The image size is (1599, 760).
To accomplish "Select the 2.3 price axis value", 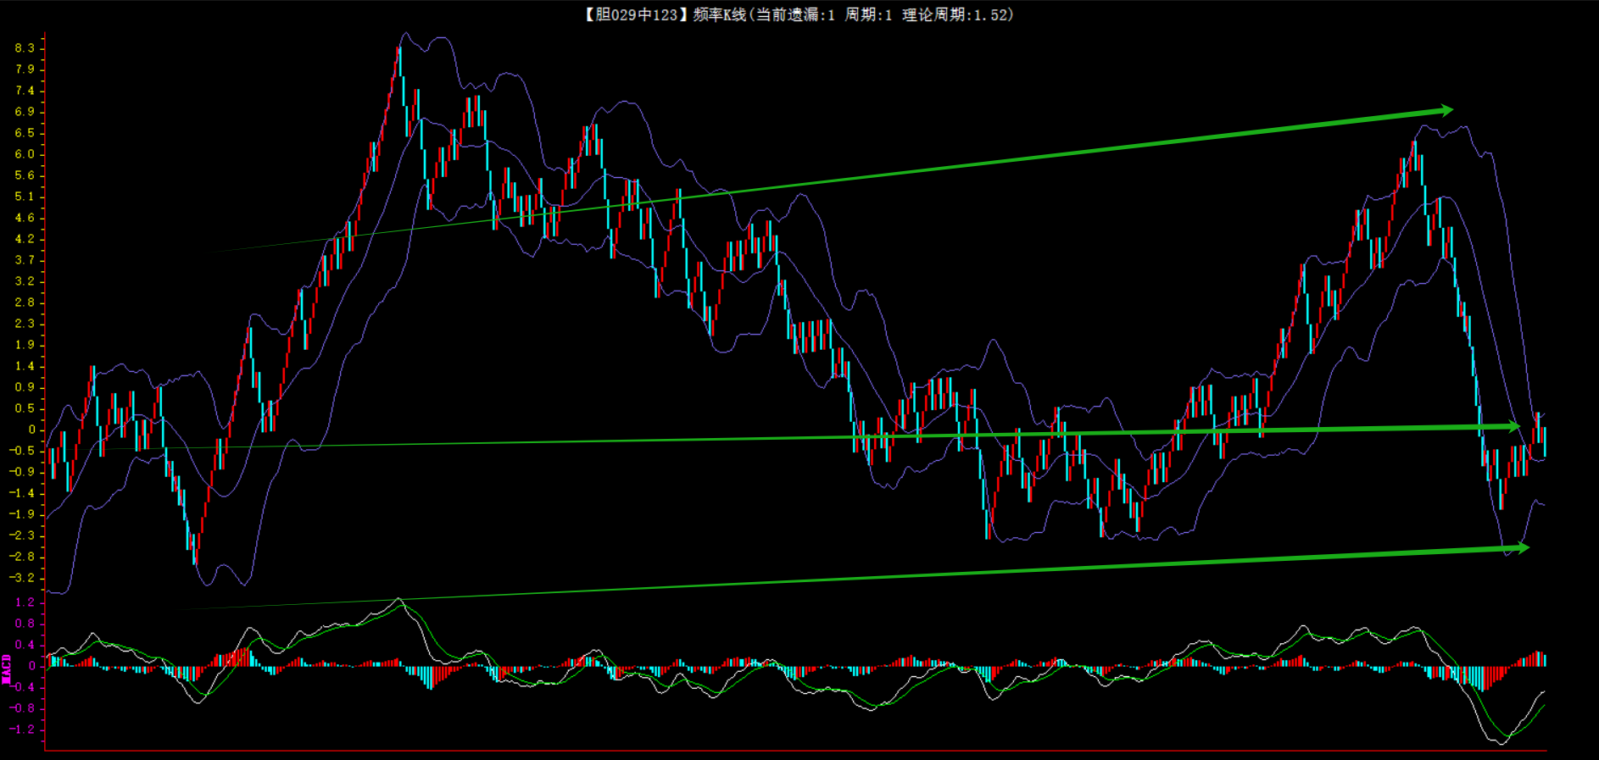I will click(25, 324).
